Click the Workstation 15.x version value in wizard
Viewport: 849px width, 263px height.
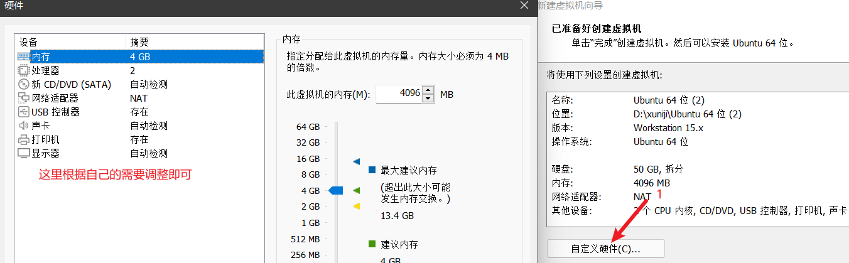[x=669, y=127]
